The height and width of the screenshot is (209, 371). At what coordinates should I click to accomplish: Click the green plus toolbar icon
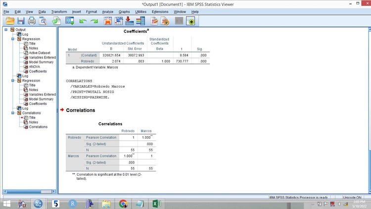click(190, 21)
